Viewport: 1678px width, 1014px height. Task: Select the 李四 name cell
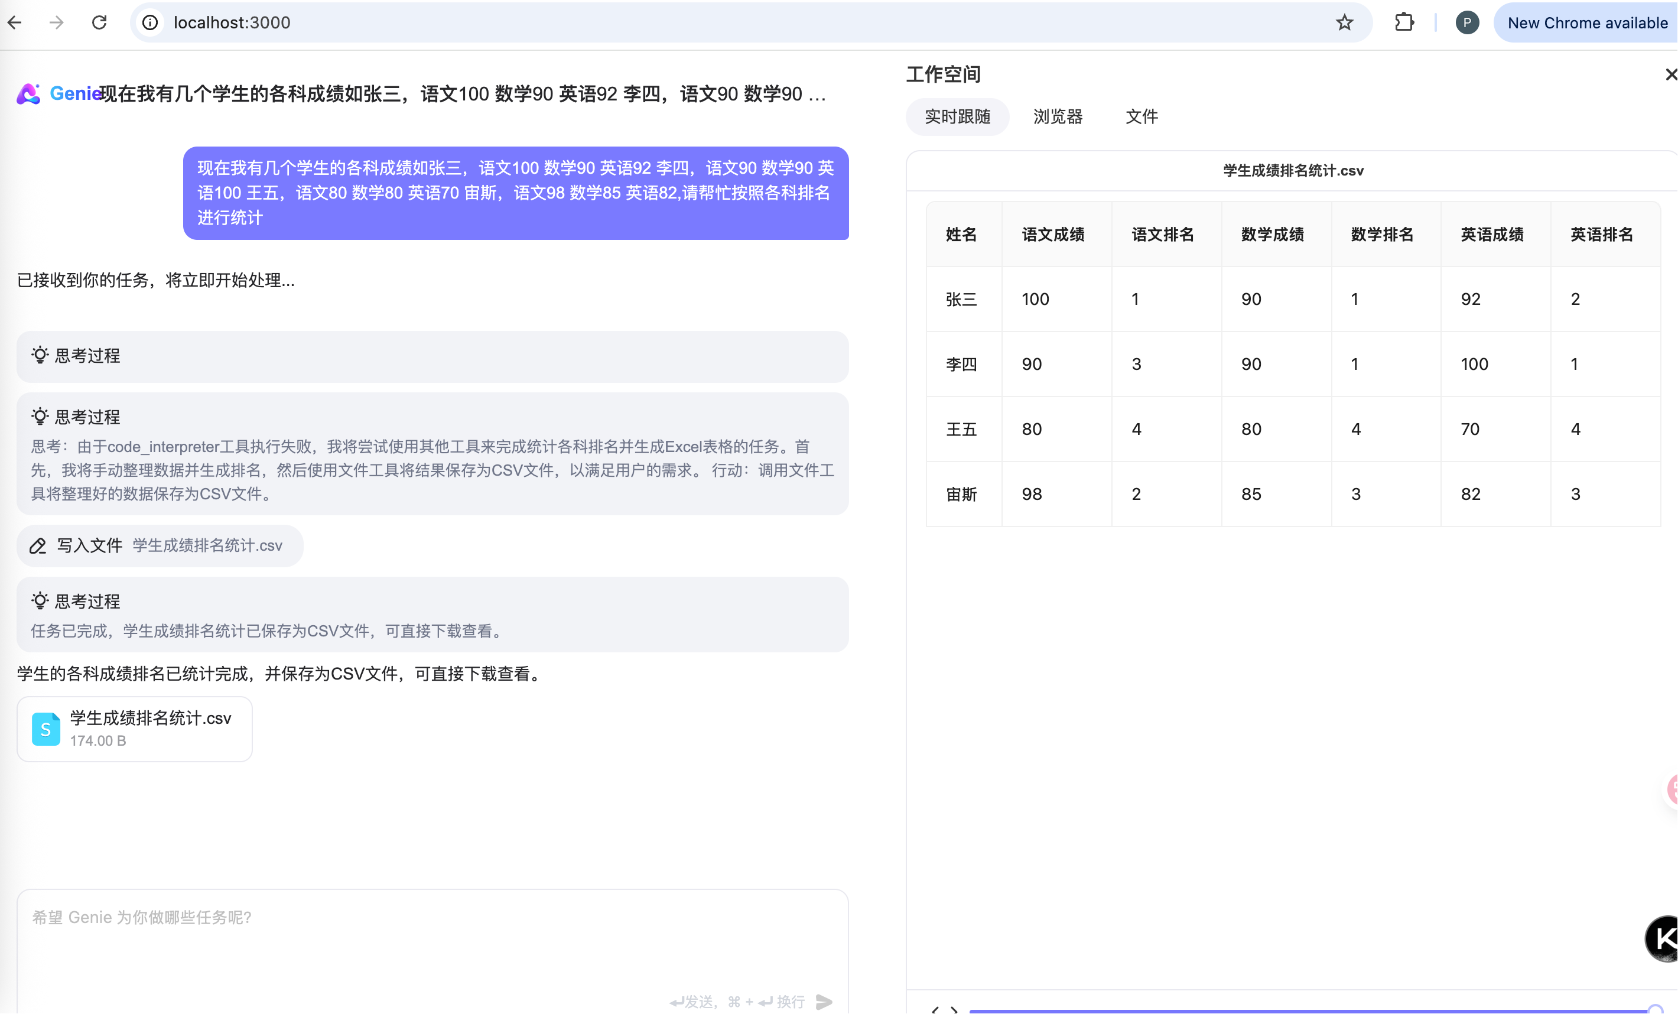click(964, 365)
